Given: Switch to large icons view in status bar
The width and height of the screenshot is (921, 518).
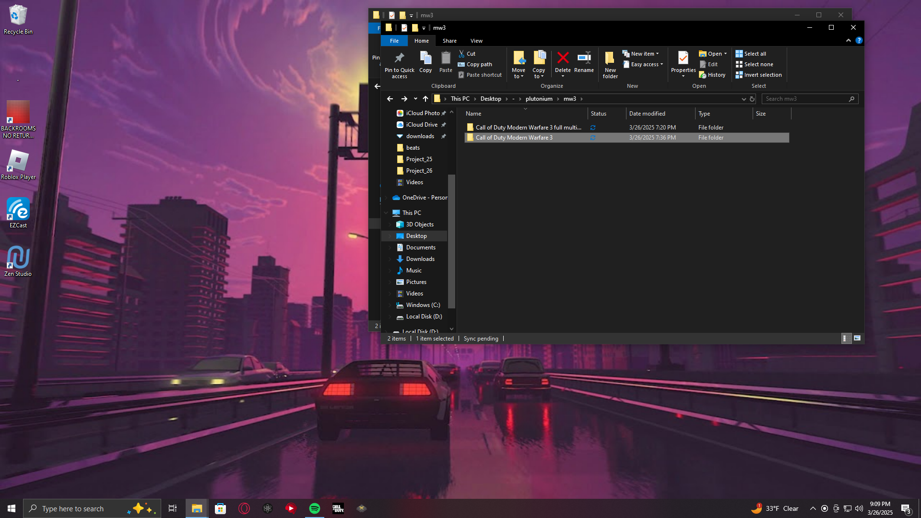Looking at the screenshot, I should [857, 339].
